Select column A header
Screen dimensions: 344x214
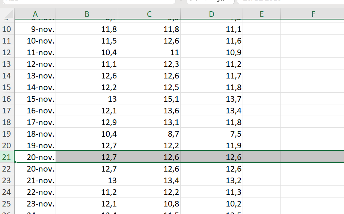pyautogui.click(x=35, y=14)
